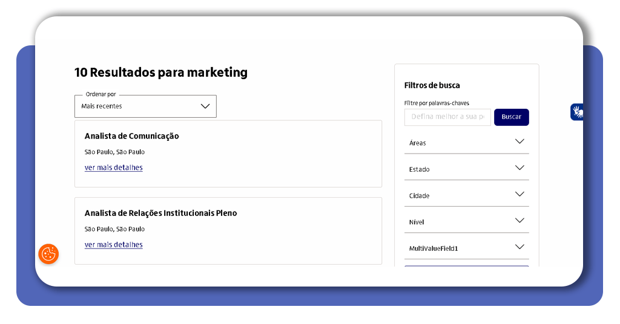This screenshot has width=620, height=324.
Task: Open the cookie preferences icon
Action: click(x=48, y=254)
